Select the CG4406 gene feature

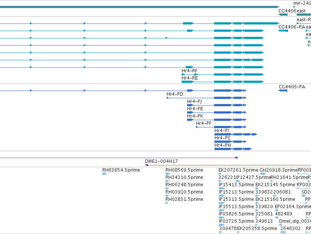[283, 15]
